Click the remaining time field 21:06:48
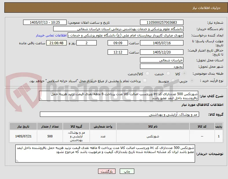Viewport: 228px width, 179px height. pos(56,43)
